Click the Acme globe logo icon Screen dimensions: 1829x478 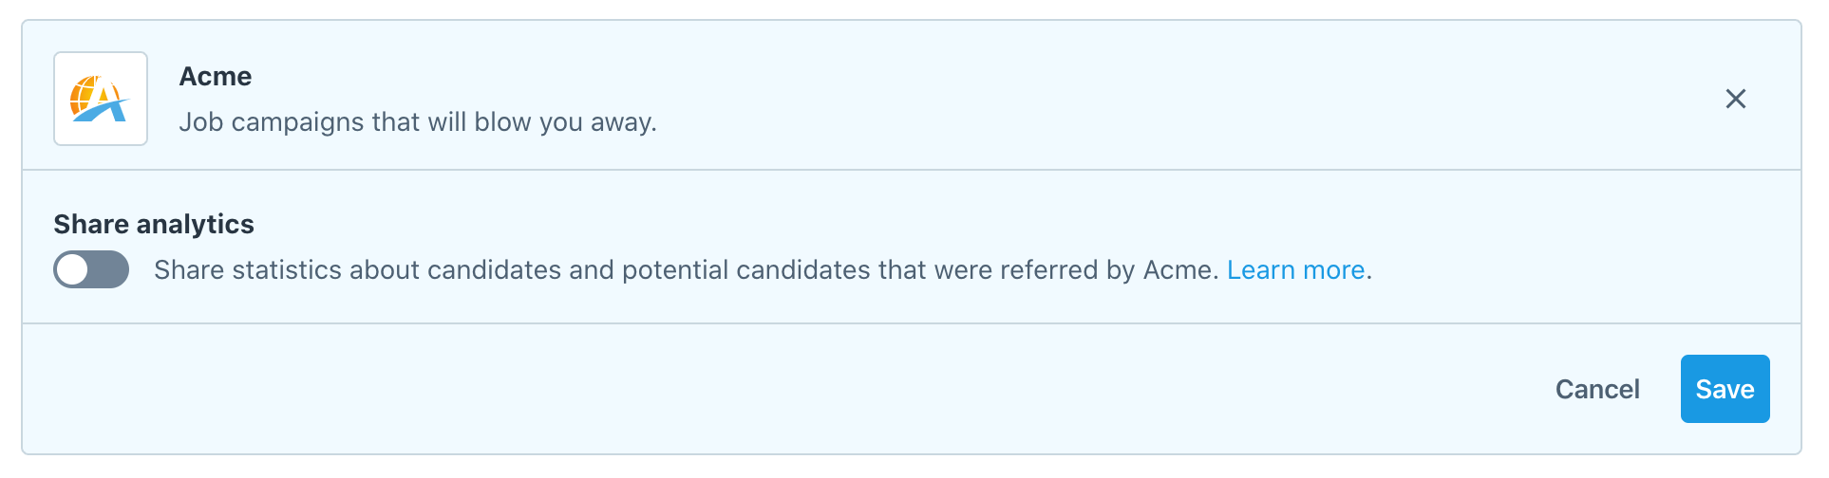pyautogui.click(x=100, y=99)
